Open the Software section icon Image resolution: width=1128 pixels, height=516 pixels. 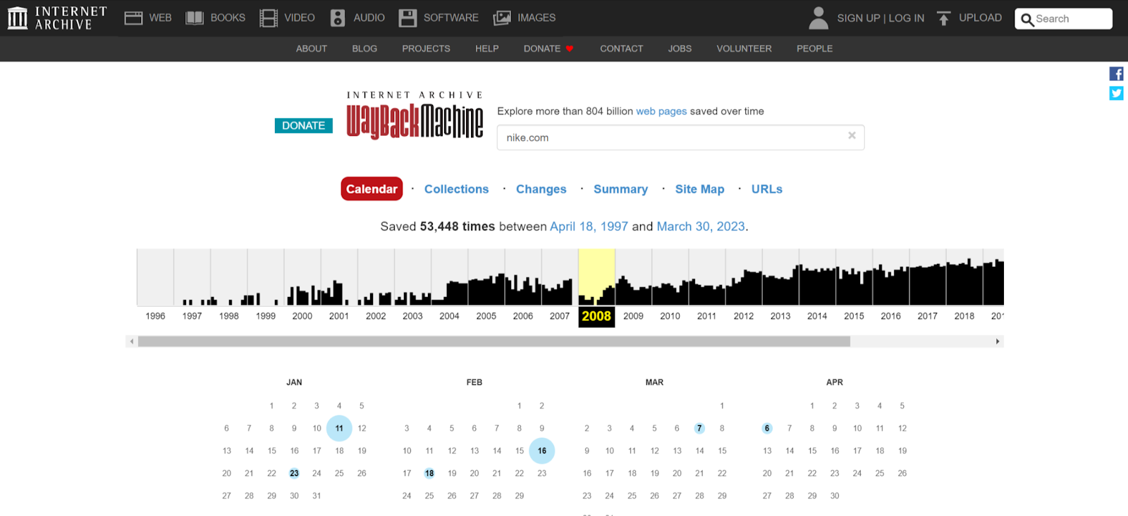(x=407, y=18)
